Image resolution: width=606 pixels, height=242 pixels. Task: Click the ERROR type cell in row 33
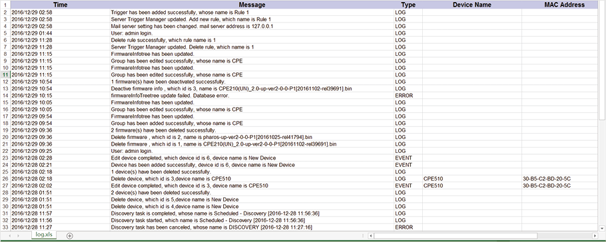point(408,228)
